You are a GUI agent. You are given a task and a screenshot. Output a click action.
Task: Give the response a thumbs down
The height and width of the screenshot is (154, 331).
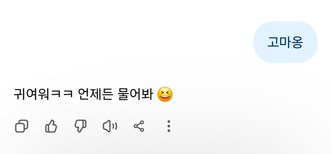81,126
